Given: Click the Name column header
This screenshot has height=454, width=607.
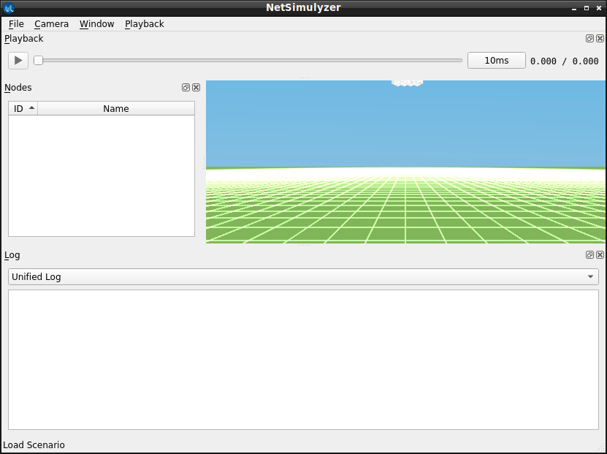Looking at the screenshot, I should [x=116, y=108].
